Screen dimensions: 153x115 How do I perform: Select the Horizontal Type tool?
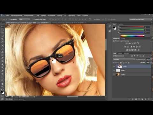(x=3, y=74)
